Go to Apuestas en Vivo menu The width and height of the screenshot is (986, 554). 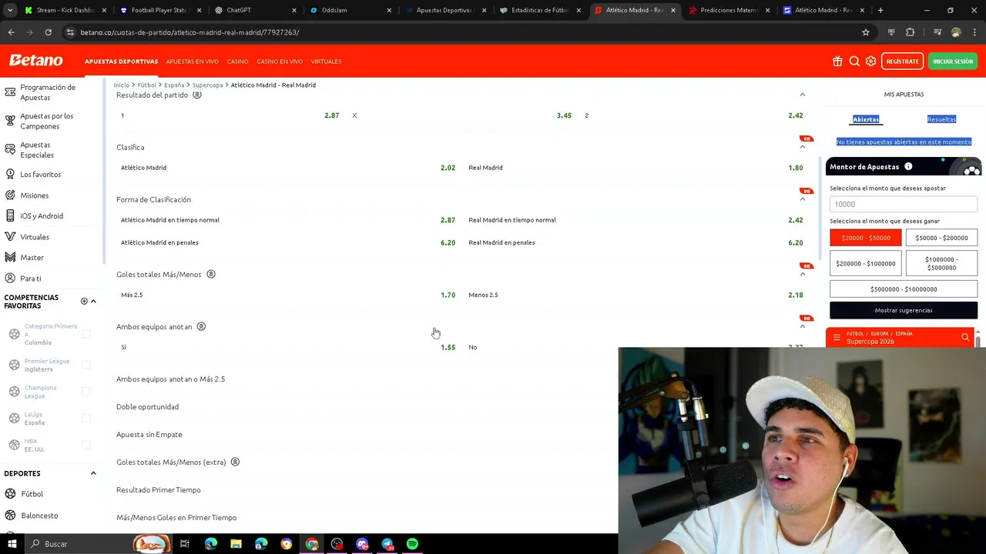click(x=192, y=62)
